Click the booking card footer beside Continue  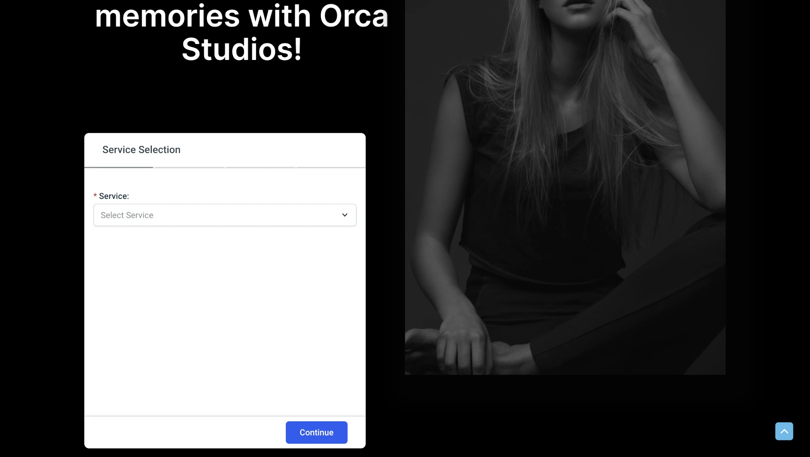pyautogui.click(x=185, y=432)
